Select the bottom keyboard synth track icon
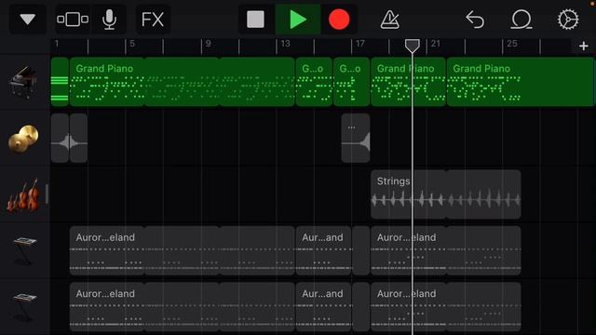This screenshot has width=596, height=335. 23,307
